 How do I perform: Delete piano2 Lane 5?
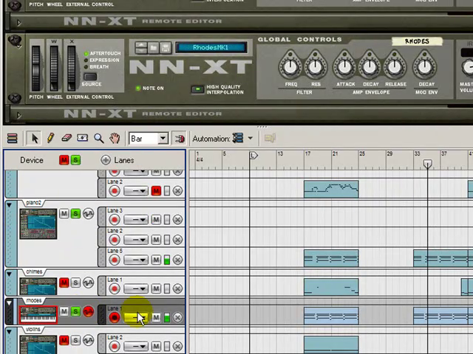(177, 260)
